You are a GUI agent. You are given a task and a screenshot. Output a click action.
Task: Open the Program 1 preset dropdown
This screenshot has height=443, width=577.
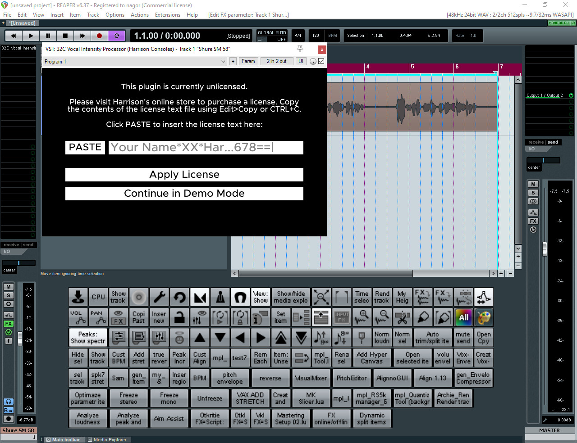(135, 61)
